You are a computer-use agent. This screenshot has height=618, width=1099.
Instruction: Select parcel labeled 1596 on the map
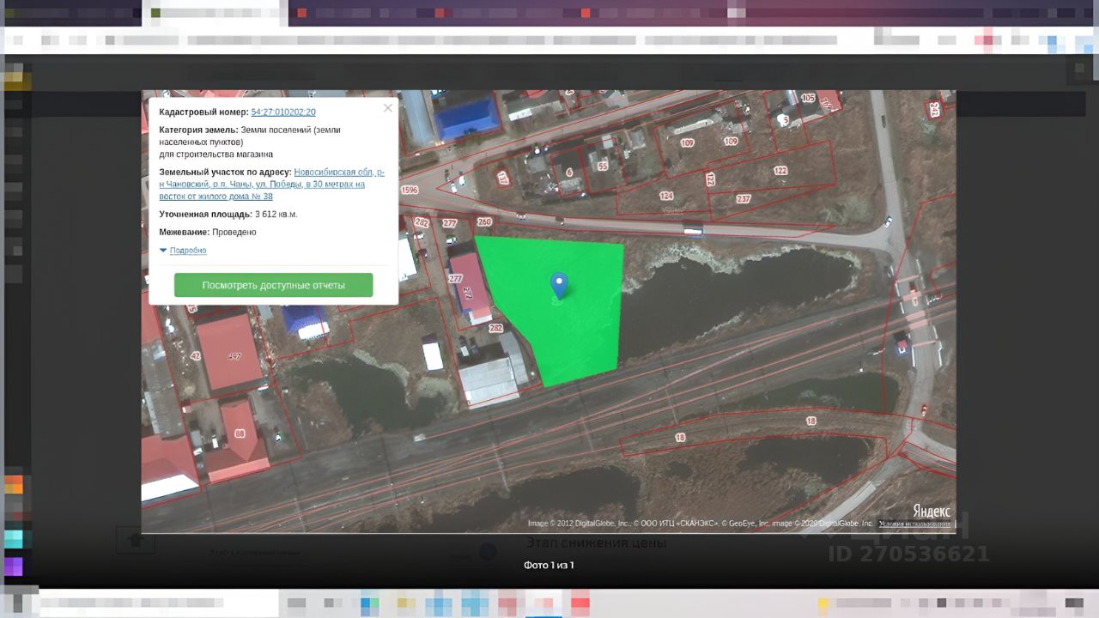click(410, 190)
